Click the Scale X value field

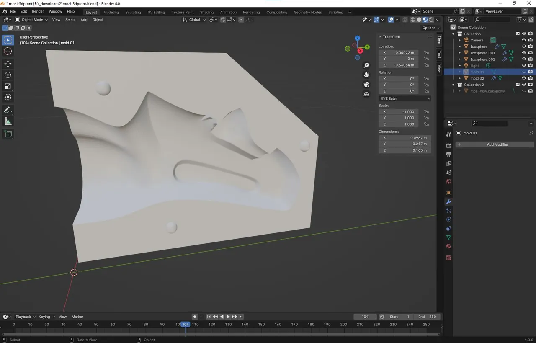399,112
